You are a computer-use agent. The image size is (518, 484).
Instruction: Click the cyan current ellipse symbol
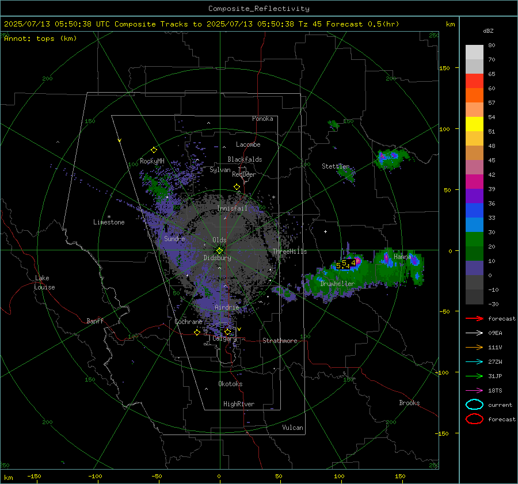pyautogui.click(x=474, y=405)
